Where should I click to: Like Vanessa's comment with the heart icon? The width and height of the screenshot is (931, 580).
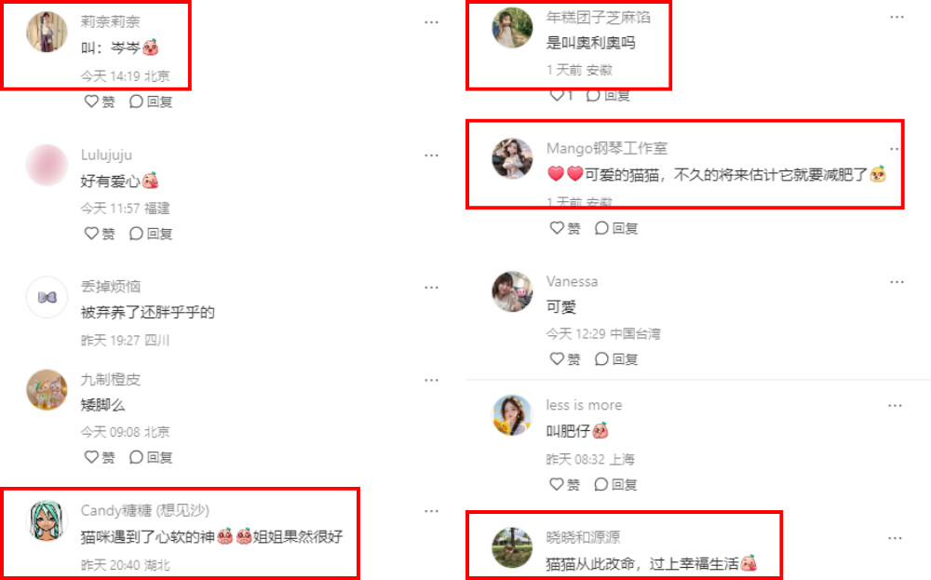[557, 358]
